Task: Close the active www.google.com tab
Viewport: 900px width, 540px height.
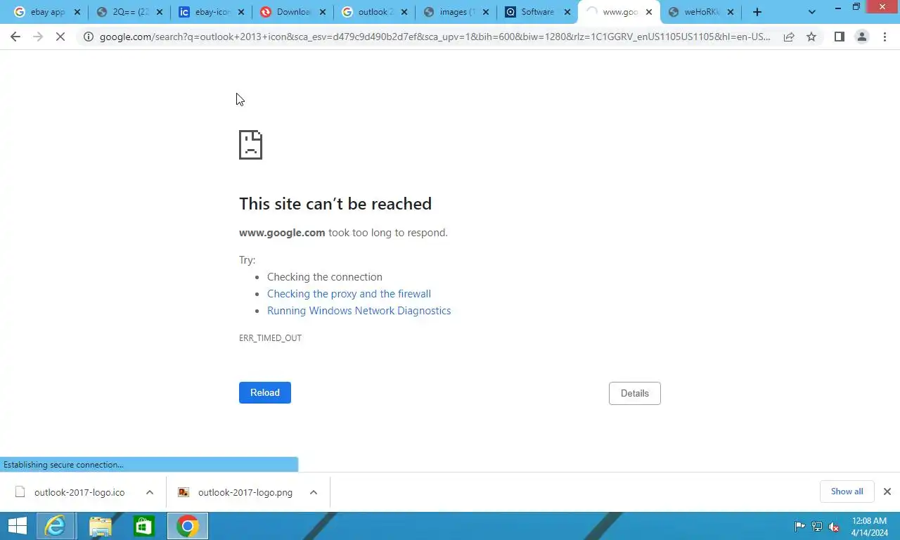Action: pos(649,12)
